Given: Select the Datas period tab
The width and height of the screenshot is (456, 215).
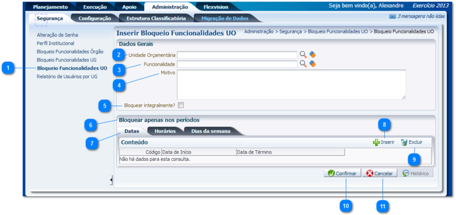Looking at the screenshot, I should pos(132,131).
